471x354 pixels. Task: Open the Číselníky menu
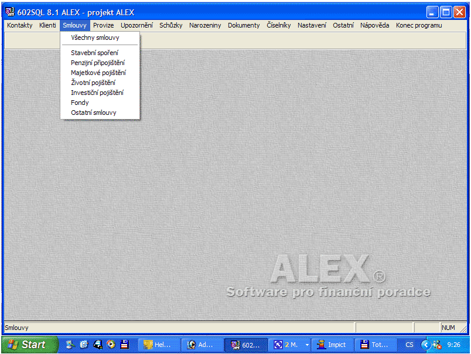278,25
